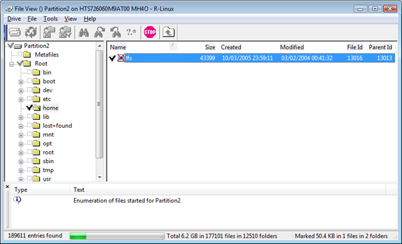Click the Find Previous icon
This screenshot has height=244, width=402.
pos(116,32)
